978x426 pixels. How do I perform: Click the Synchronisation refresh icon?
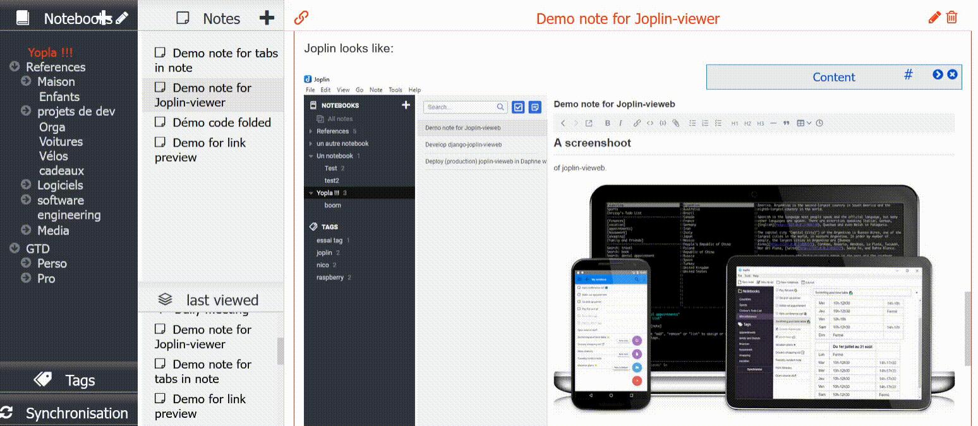point(7,413)
